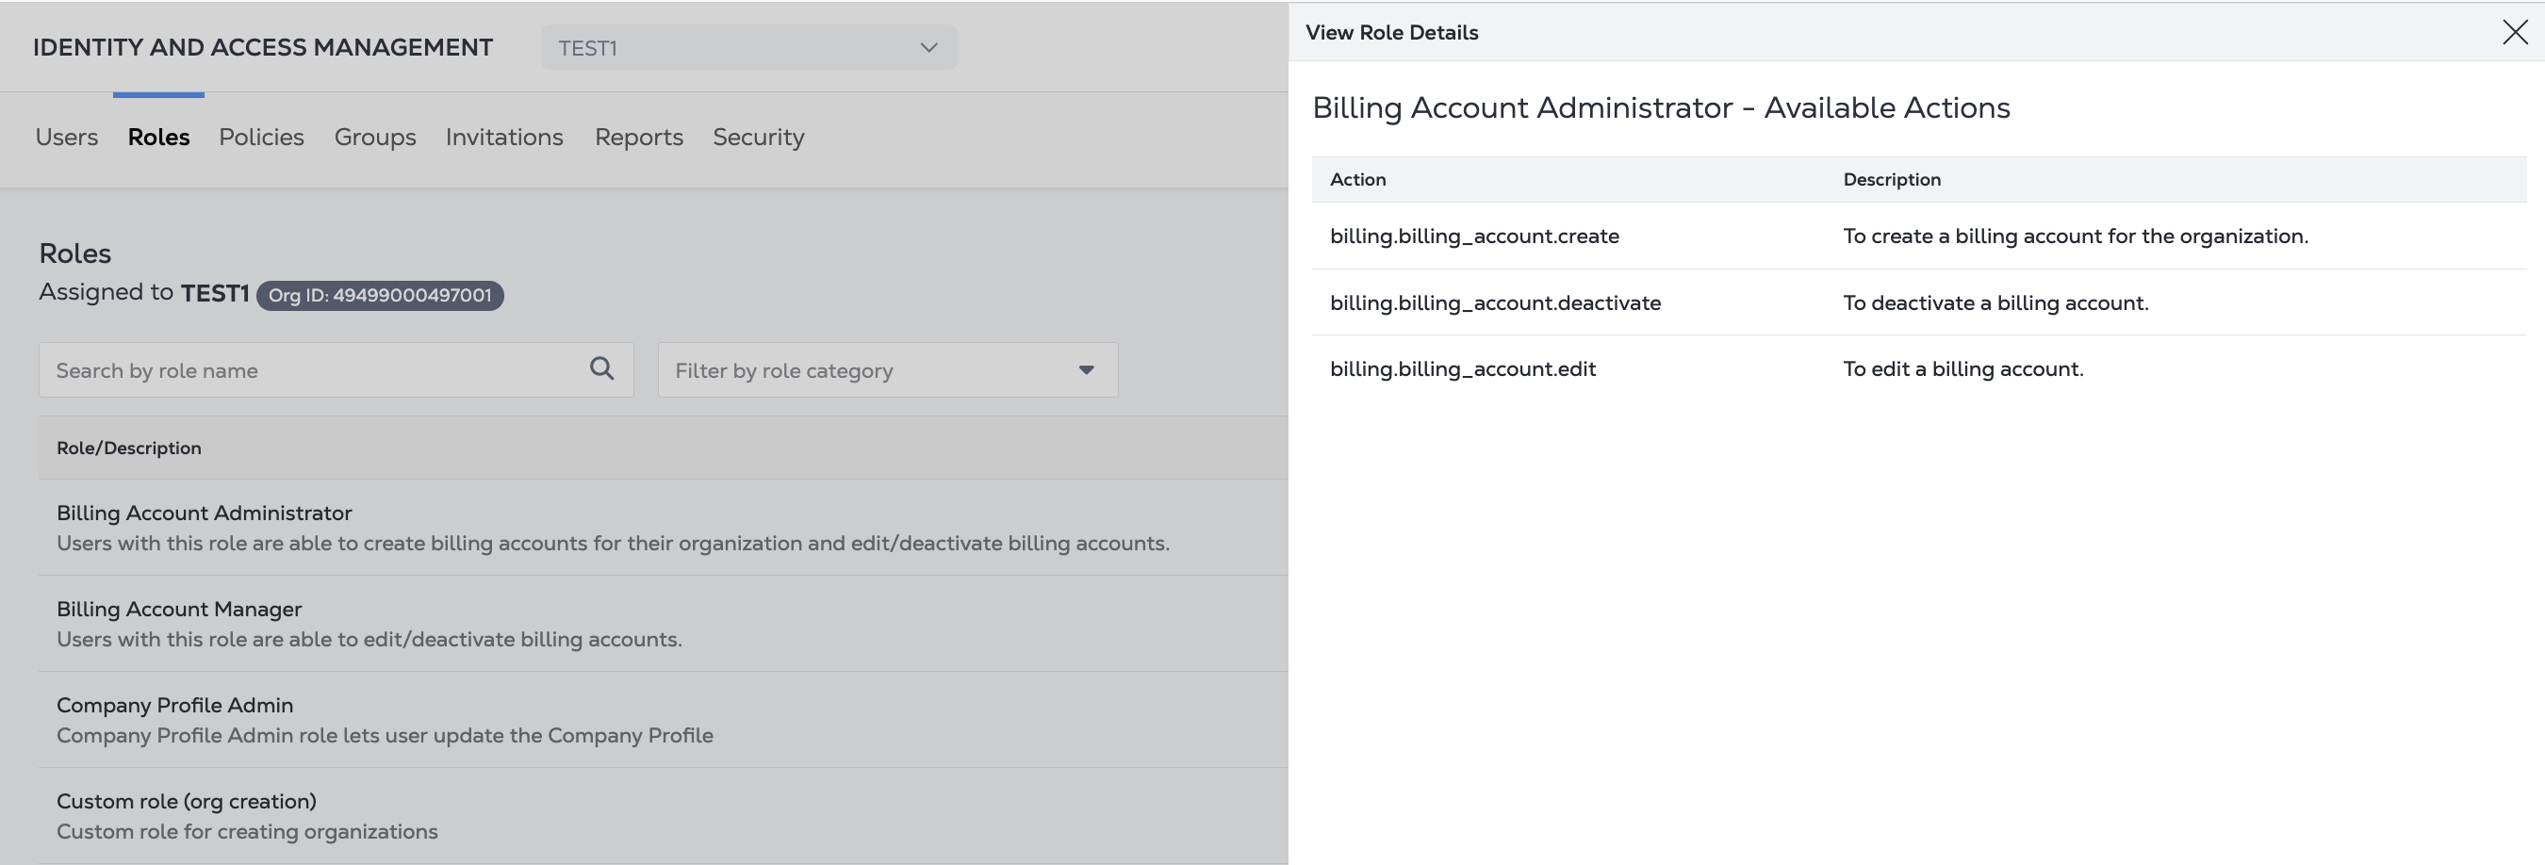Open the Invitations tab
This screenshot has height=865, width=2545.
click(x=505, y=138)
